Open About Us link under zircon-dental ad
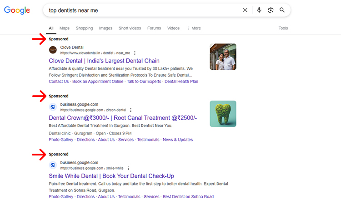Viewport: 341px width, 204px height. coord(106,140)
